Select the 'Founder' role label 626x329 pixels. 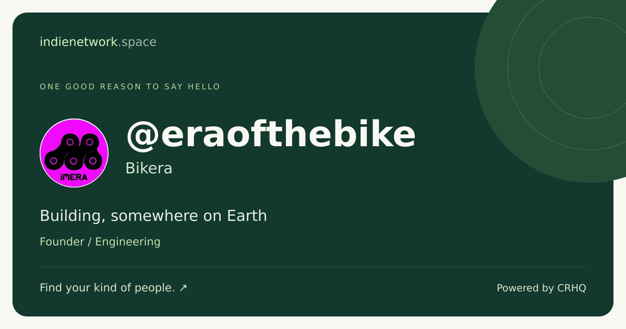coord(62,242)
